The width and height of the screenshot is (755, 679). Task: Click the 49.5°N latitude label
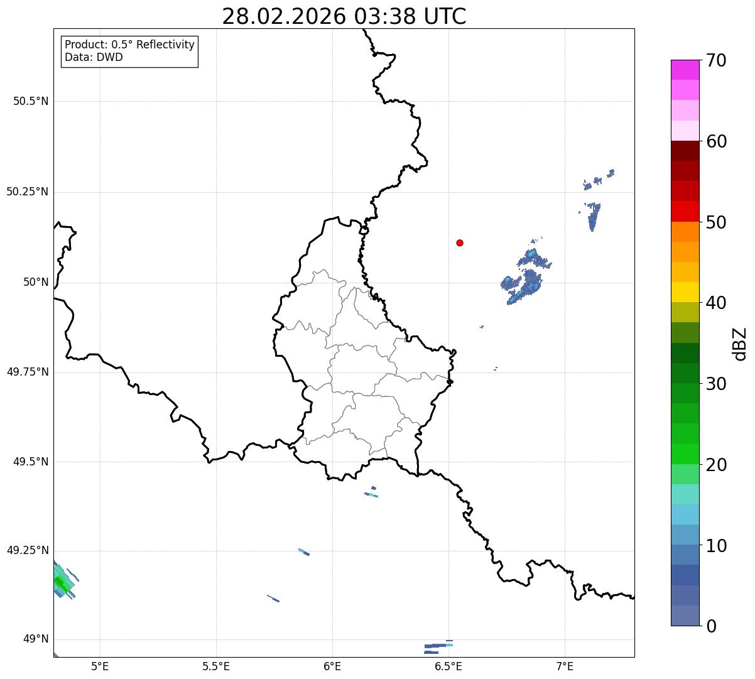31,462
